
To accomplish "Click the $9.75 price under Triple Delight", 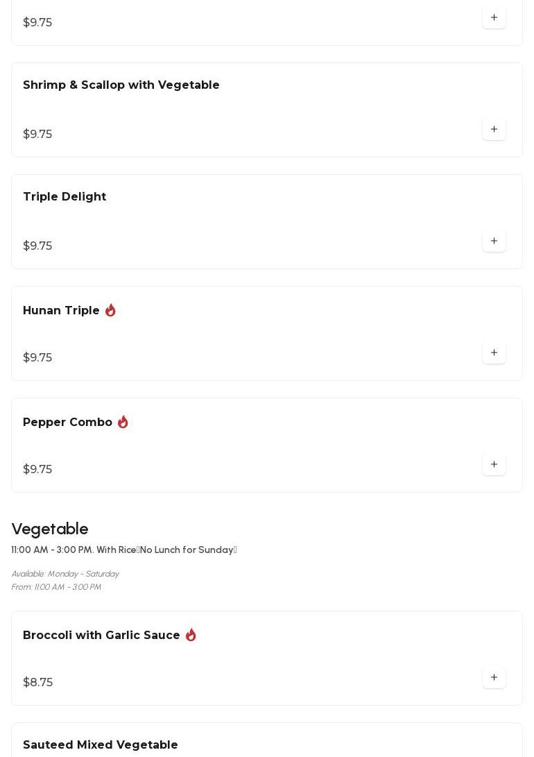I will [37, 246].
